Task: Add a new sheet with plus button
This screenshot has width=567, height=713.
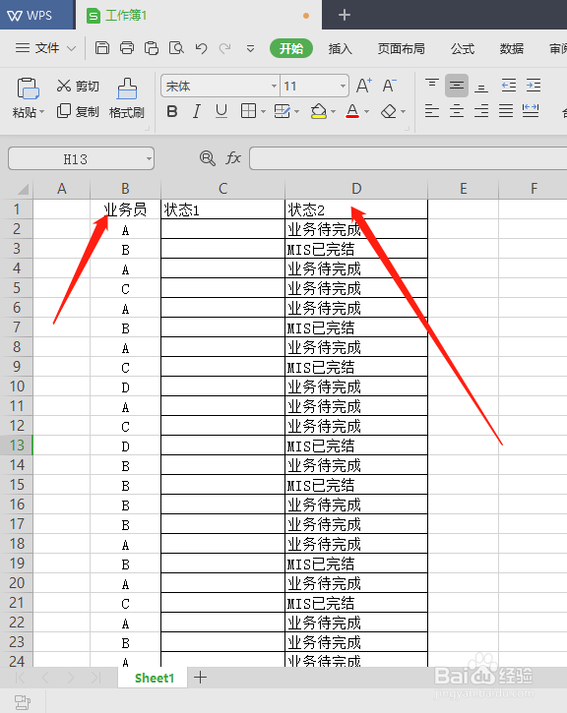Action: pos(200,678)
